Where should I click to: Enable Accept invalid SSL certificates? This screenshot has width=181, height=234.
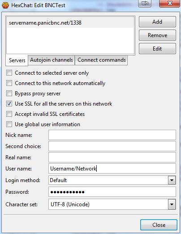tap(9, 114)
